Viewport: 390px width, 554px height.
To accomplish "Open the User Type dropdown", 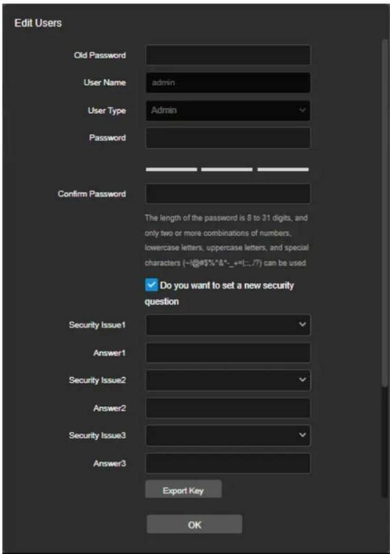I will point(228,110).
